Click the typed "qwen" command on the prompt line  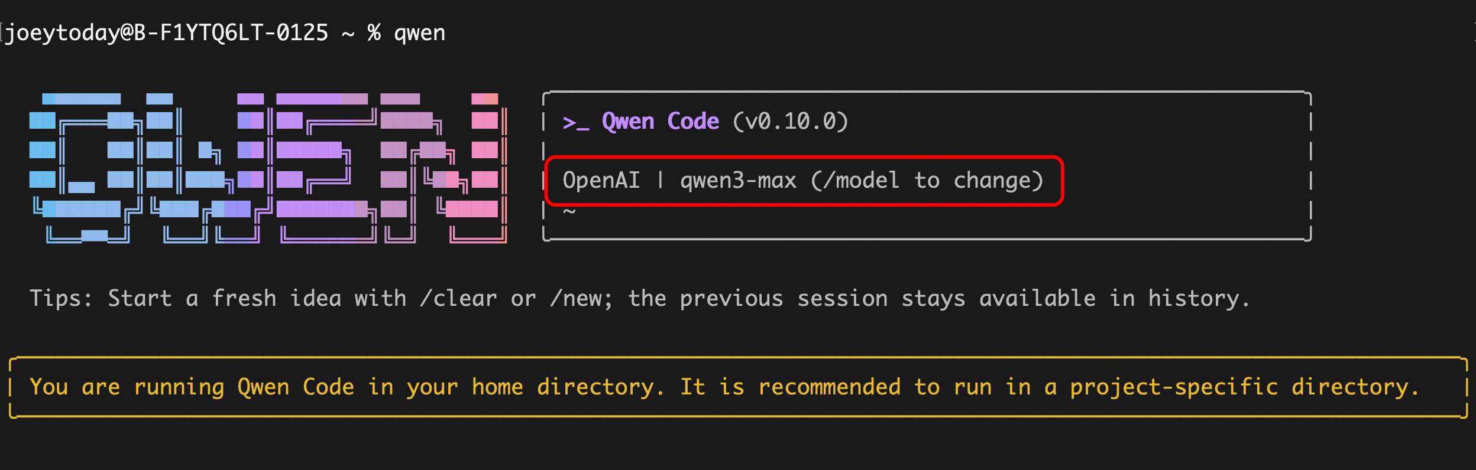click(419, 32)
